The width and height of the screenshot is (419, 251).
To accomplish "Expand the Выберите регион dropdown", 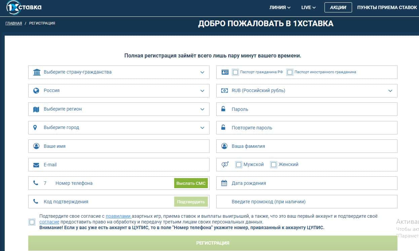I will (x=119, y=109).
